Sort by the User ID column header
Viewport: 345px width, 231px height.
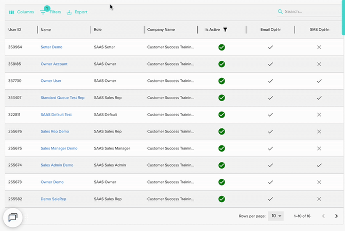click(15, 30)
